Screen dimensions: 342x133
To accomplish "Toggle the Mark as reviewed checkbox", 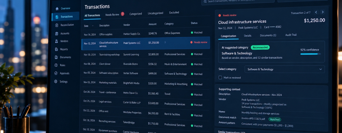I will coord(220,78).
